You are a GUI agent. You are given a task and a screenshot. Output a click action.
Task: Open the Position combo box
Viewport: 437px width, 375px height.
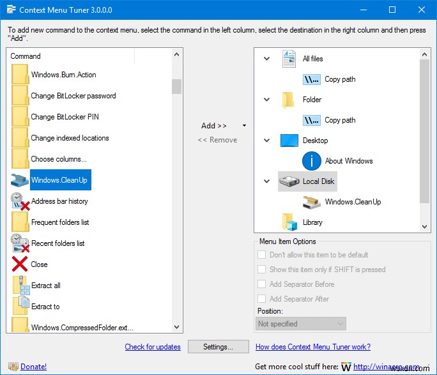coord(301,324)
